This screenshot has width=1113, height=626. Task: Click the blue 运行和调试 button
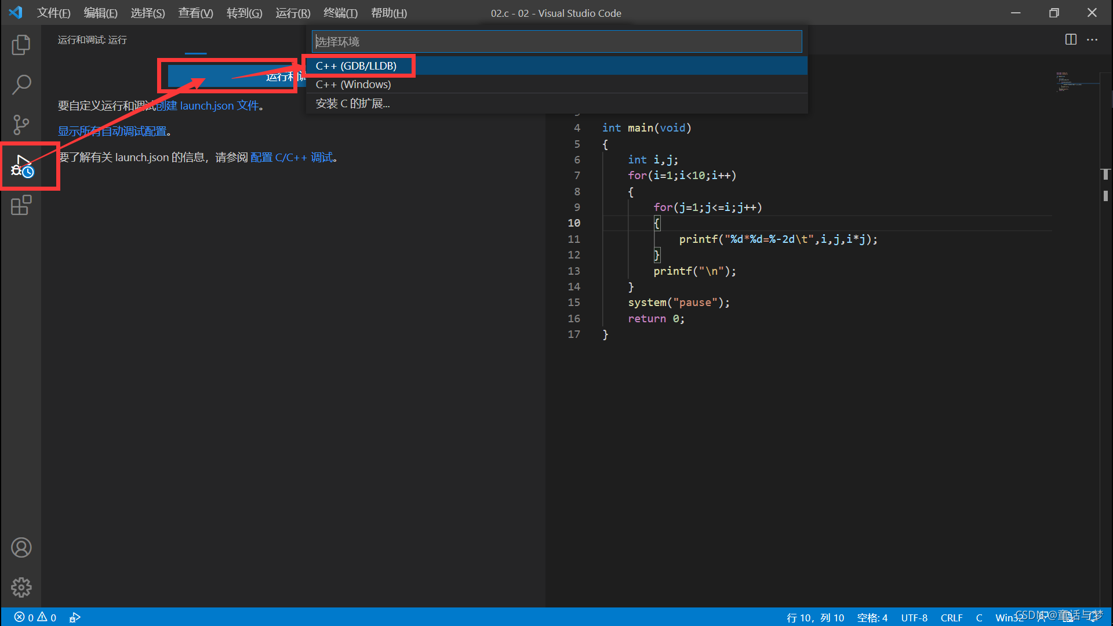[236, 77]
